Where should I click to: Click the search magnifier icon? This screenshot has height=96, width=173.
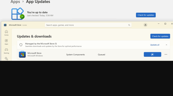point(129,25)
